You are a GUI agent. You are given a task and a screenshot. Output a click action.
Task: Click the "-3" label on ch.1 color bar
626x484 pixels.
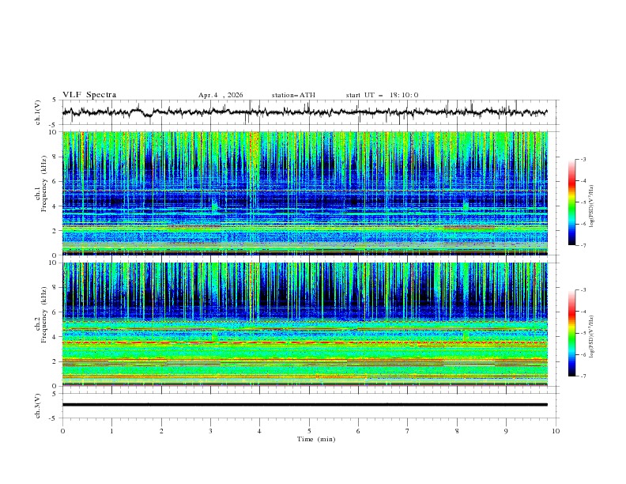coord(583,159)
